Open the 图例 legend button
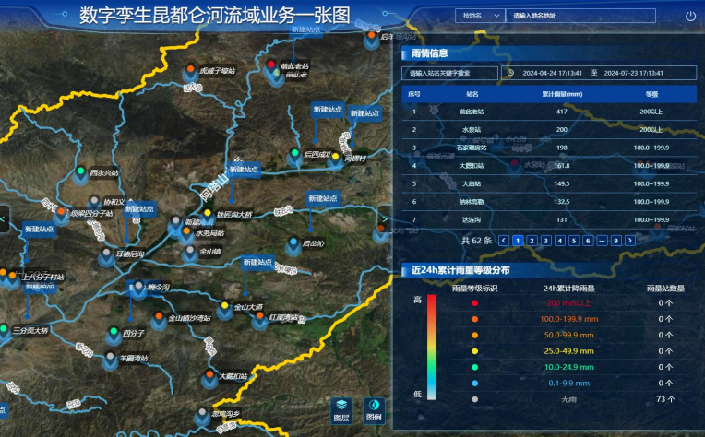This screenshot has height=437, width=705. pos(374,408)
